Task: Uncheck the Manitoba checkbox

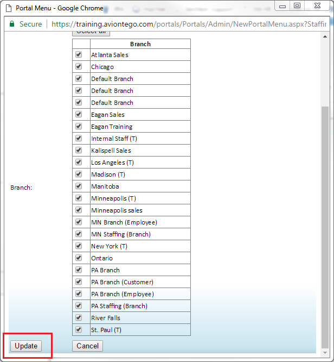Action: click(79, 186)
